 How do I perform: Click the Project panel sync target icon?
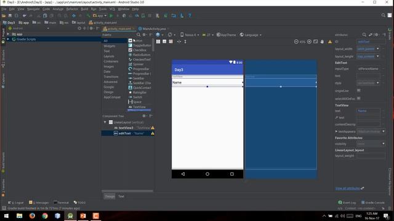(79, 28)
